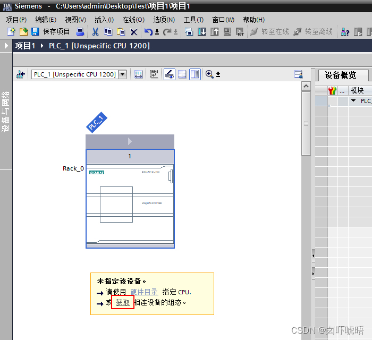Undo the last action

point(148,31)
